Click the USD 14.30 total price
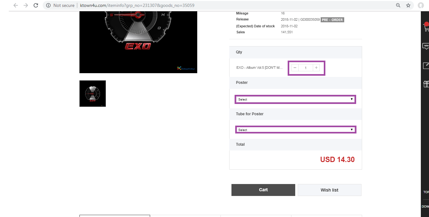Screen dimensions: 429x217 [x=337, y=160]
